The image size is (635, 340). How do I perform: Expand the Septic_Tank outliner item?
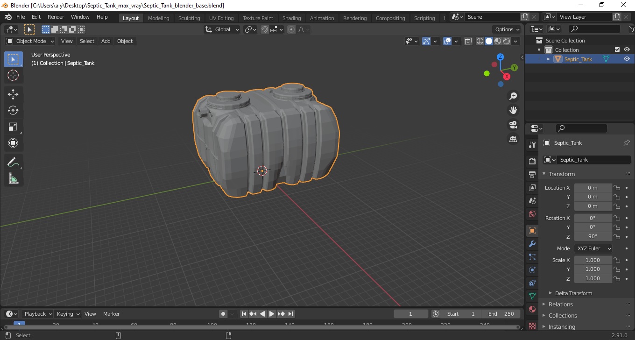[549, 59]
